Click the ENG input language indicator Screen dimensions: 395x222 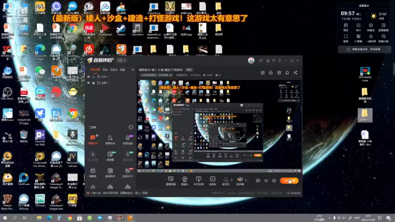pos(357,218)
